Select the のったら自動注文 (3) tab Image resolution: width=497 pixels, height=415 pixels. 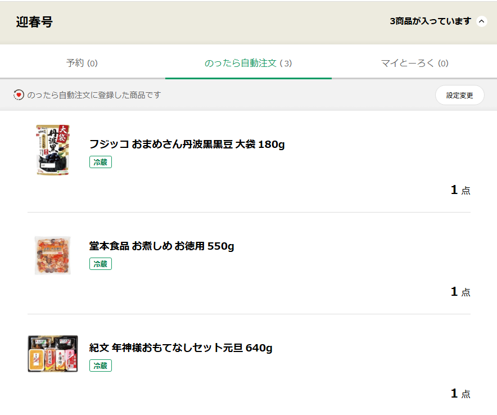[248, 63]
